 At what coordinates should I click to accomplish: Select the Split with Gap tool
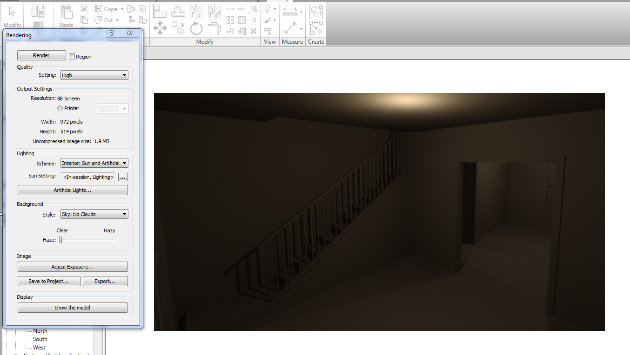pos(241,9)
